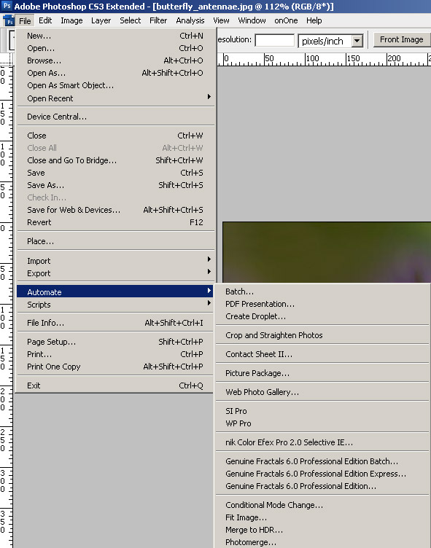This screenshot has height=548, width=431.
Task: Choose Revert in File menu
Action: pos(115,222)
